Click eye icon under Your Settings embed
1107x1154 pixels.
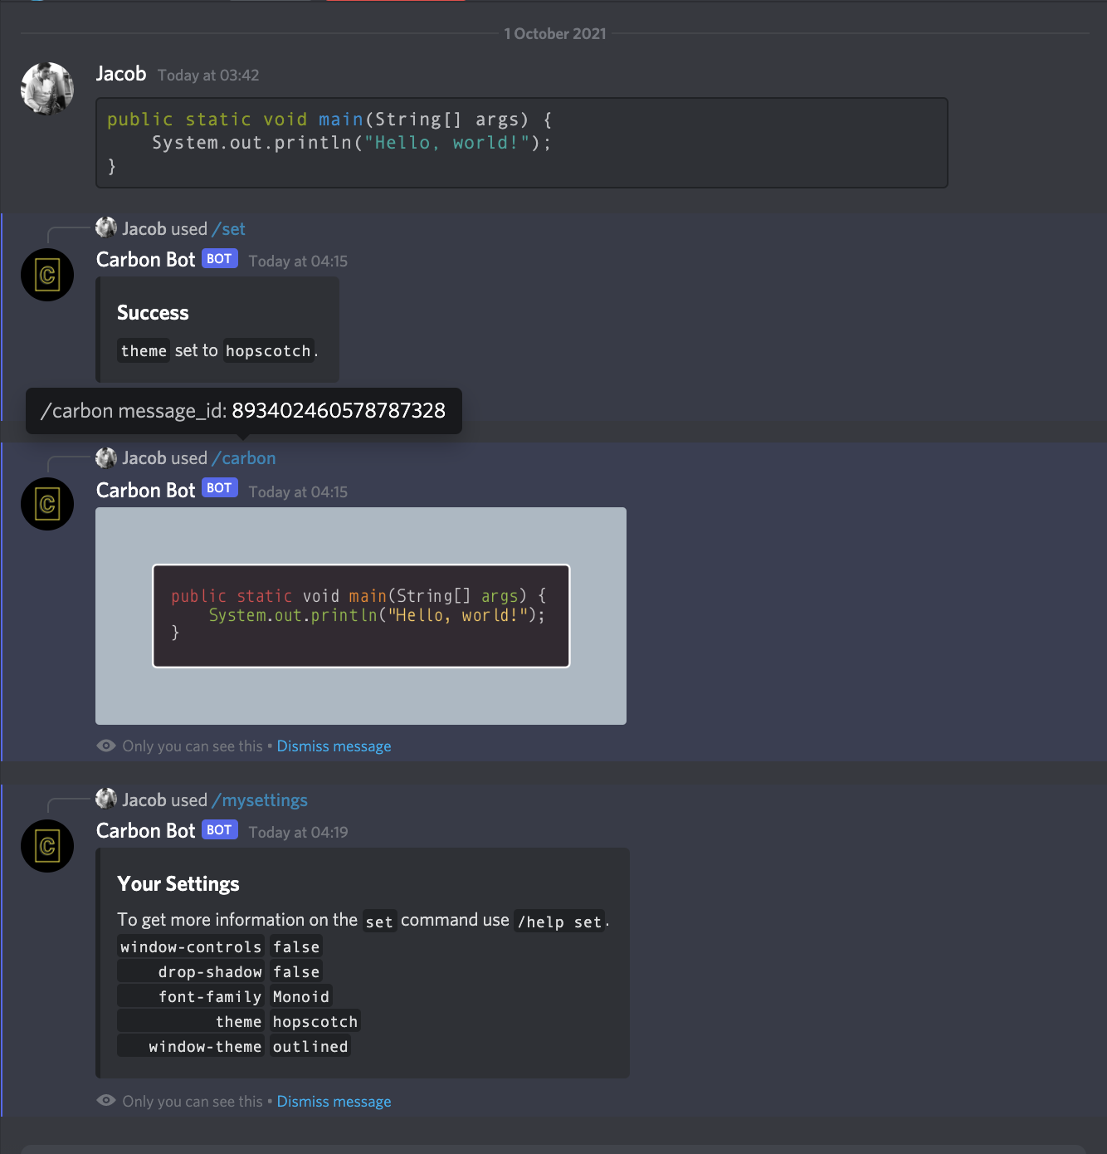pyautogui.click(x=106, y=1100)
